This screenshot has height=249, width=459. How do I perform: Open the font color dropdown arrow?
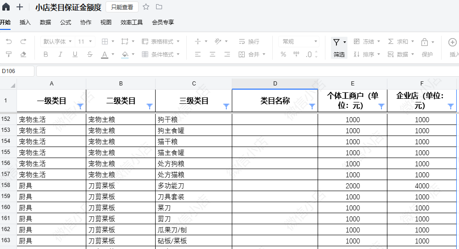coord(113,54)
